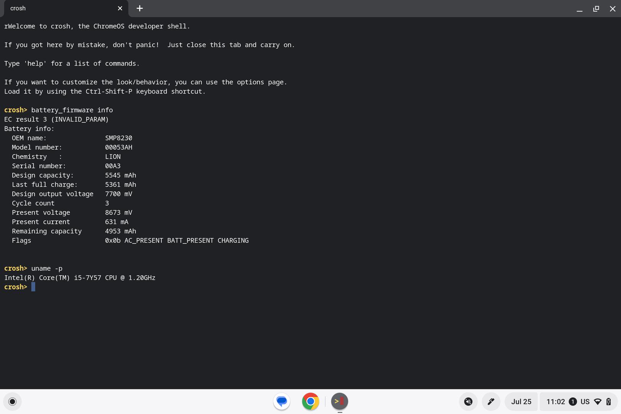Image resolution: width=621 pixels, height=414 pixels.
Task: Click 'Intel(R) Core(TM) i5-7Y57' output line
Action: 80,278
